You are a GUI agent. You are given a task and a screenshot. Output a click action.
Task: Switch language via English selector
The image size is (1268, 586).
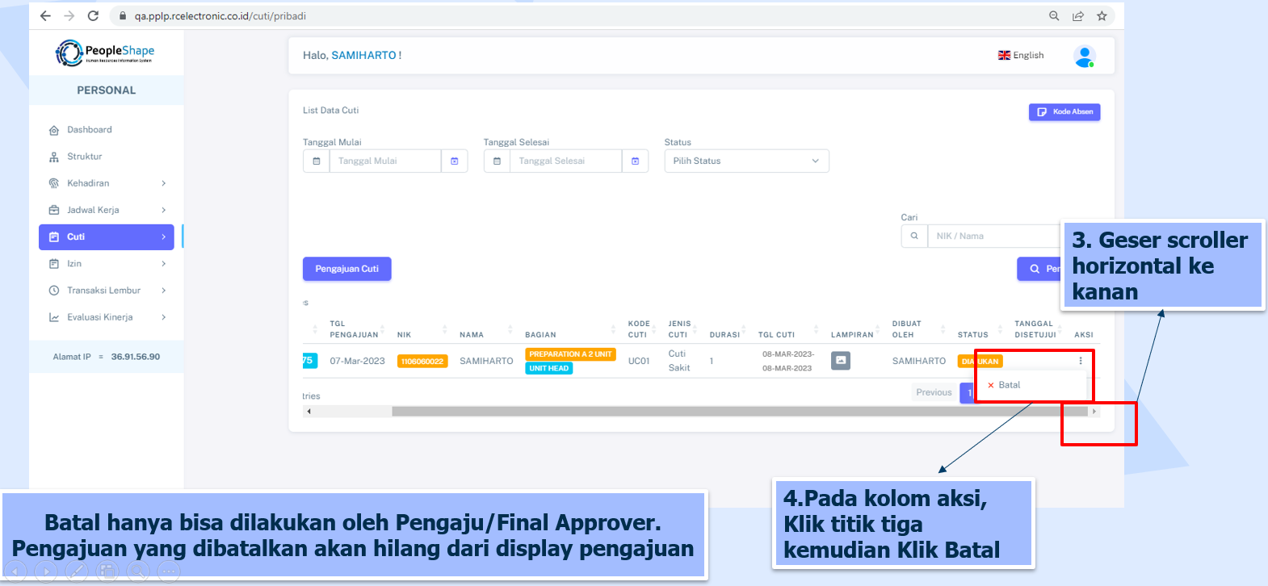[1021, 56]
